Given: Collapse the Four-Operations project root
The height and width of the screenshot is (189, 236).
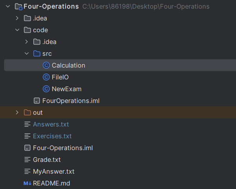Looking at the screenshot, I should [x=7, y=6].
